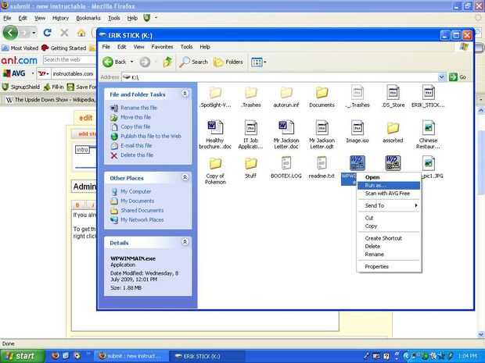Viewport: 485px width, 363px height.
Task: Click Firefox home icon
Action: (x=81, y=33)
